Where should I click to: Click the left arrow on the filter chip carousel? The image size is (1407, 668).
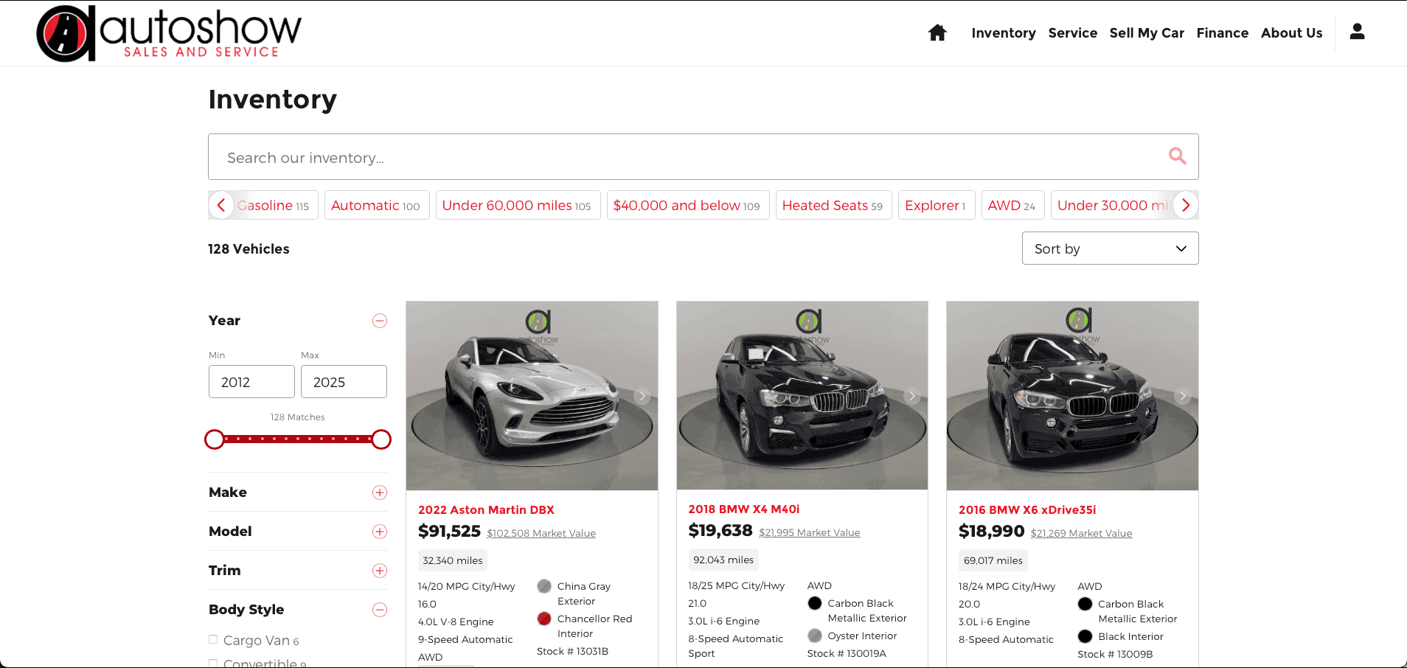221,205
